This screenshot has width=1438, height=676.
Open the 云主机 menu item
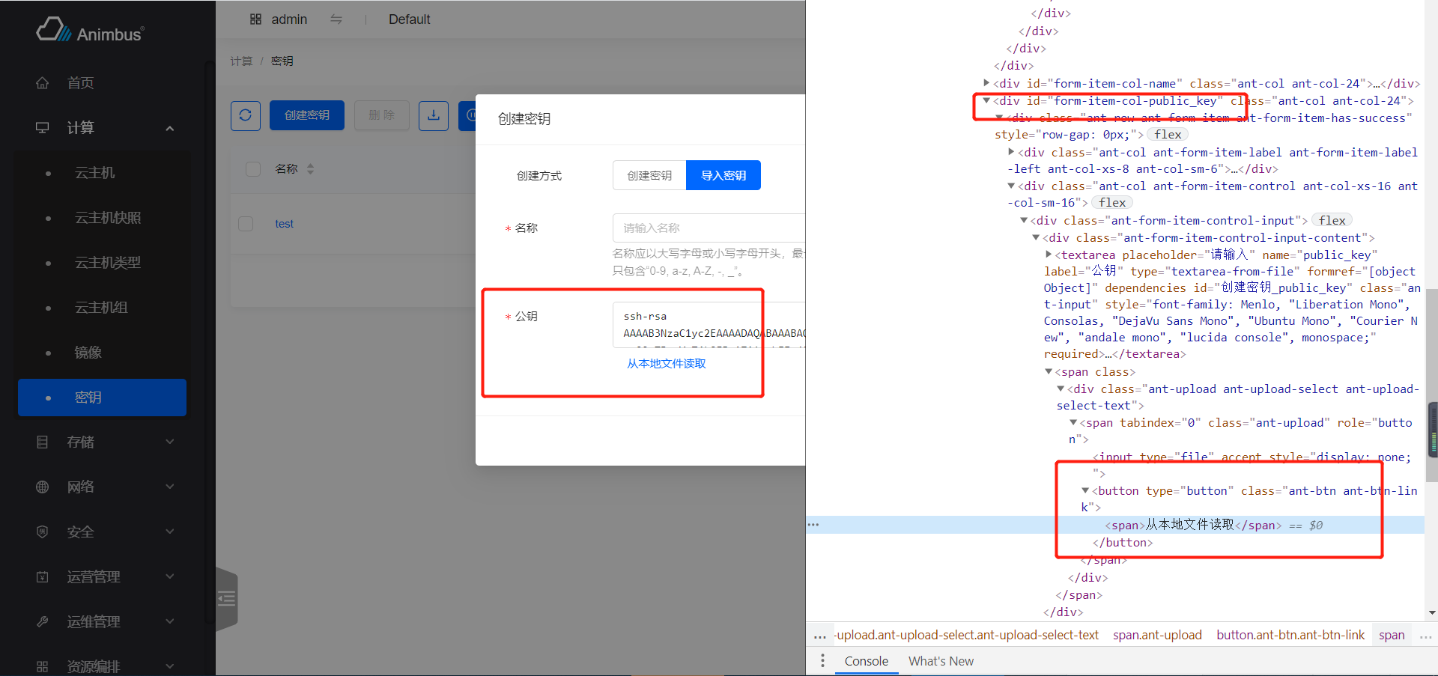point(95,173)
